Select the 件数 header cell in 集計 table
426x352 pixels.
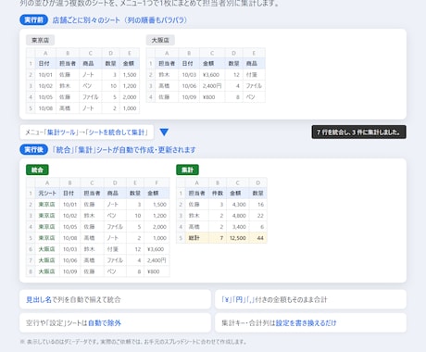coord(218,193)
